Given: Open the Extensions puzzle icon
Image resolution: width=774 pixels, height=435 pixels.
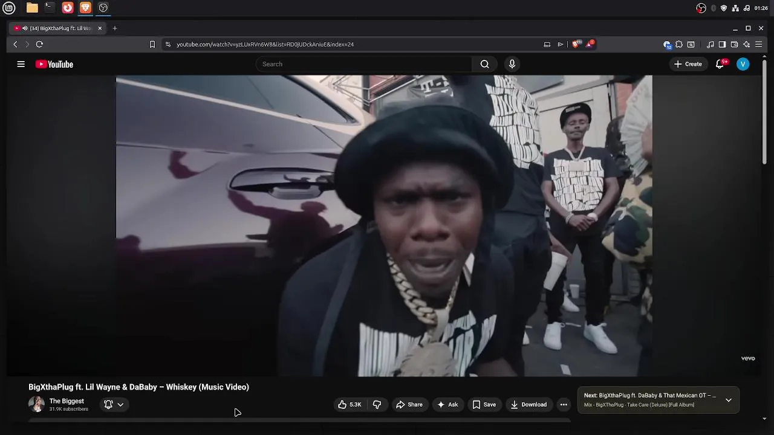Looking at the screenshot, I should (x=679, y=44).
